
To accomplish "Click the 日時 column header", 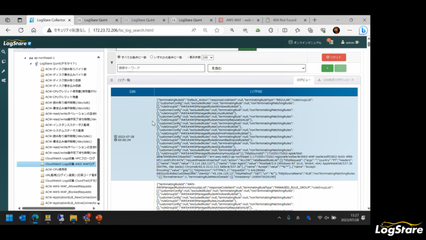I will click(132, 92).
